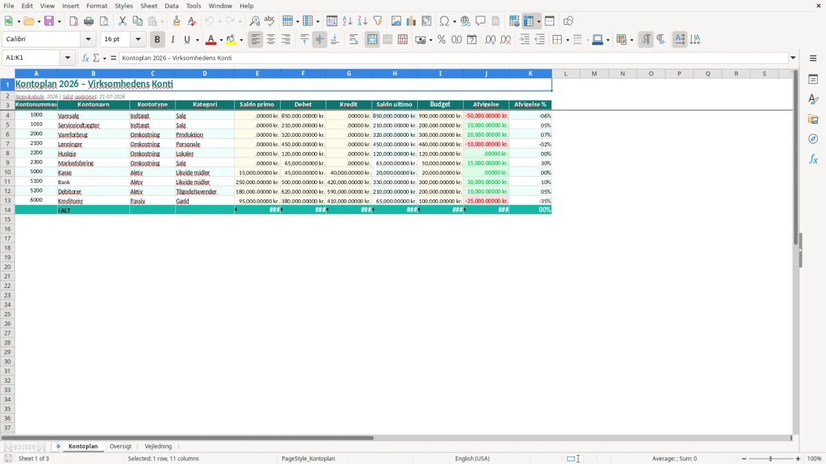Image resolution: width=826 pixels, height=464 pixels.
Task: Add a decimal place
Action: [x=490, y=40]
